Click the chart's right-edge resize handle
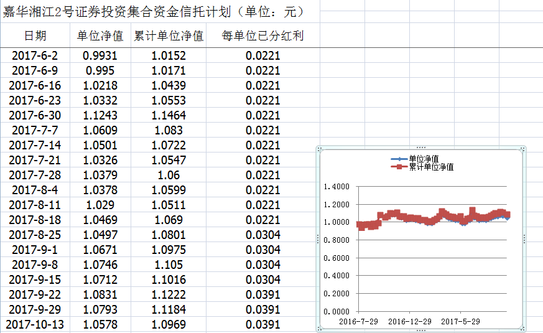The width and height of the screenshot is (543, 333). [524, 238]
